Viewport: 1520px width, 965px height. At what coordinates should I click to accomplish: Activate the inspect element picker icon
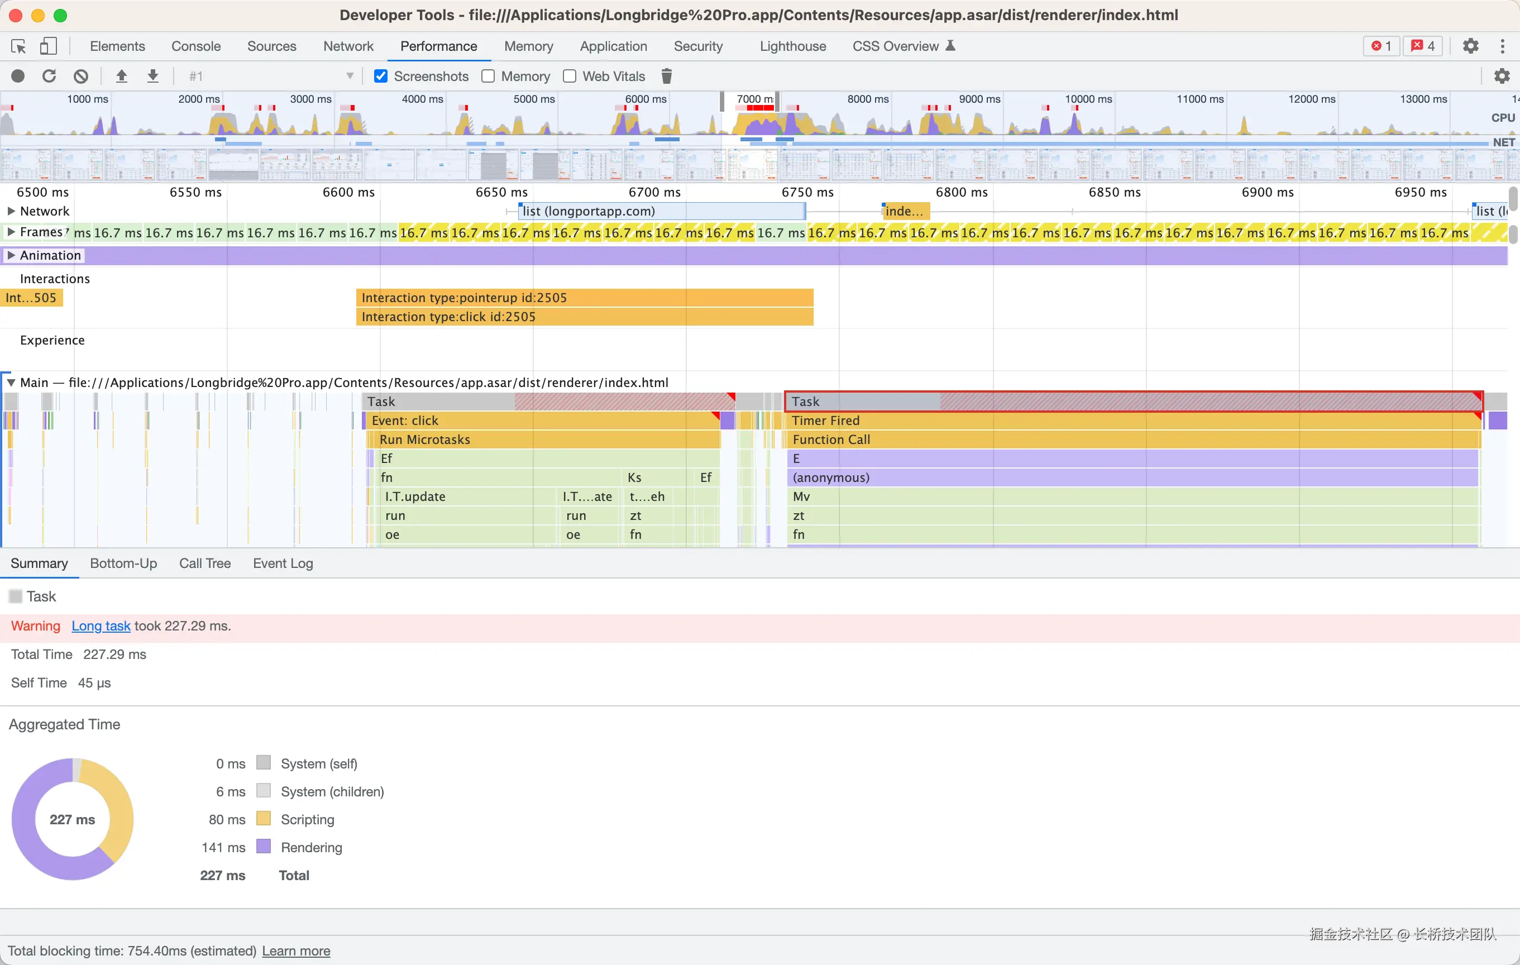coord(18,46)
